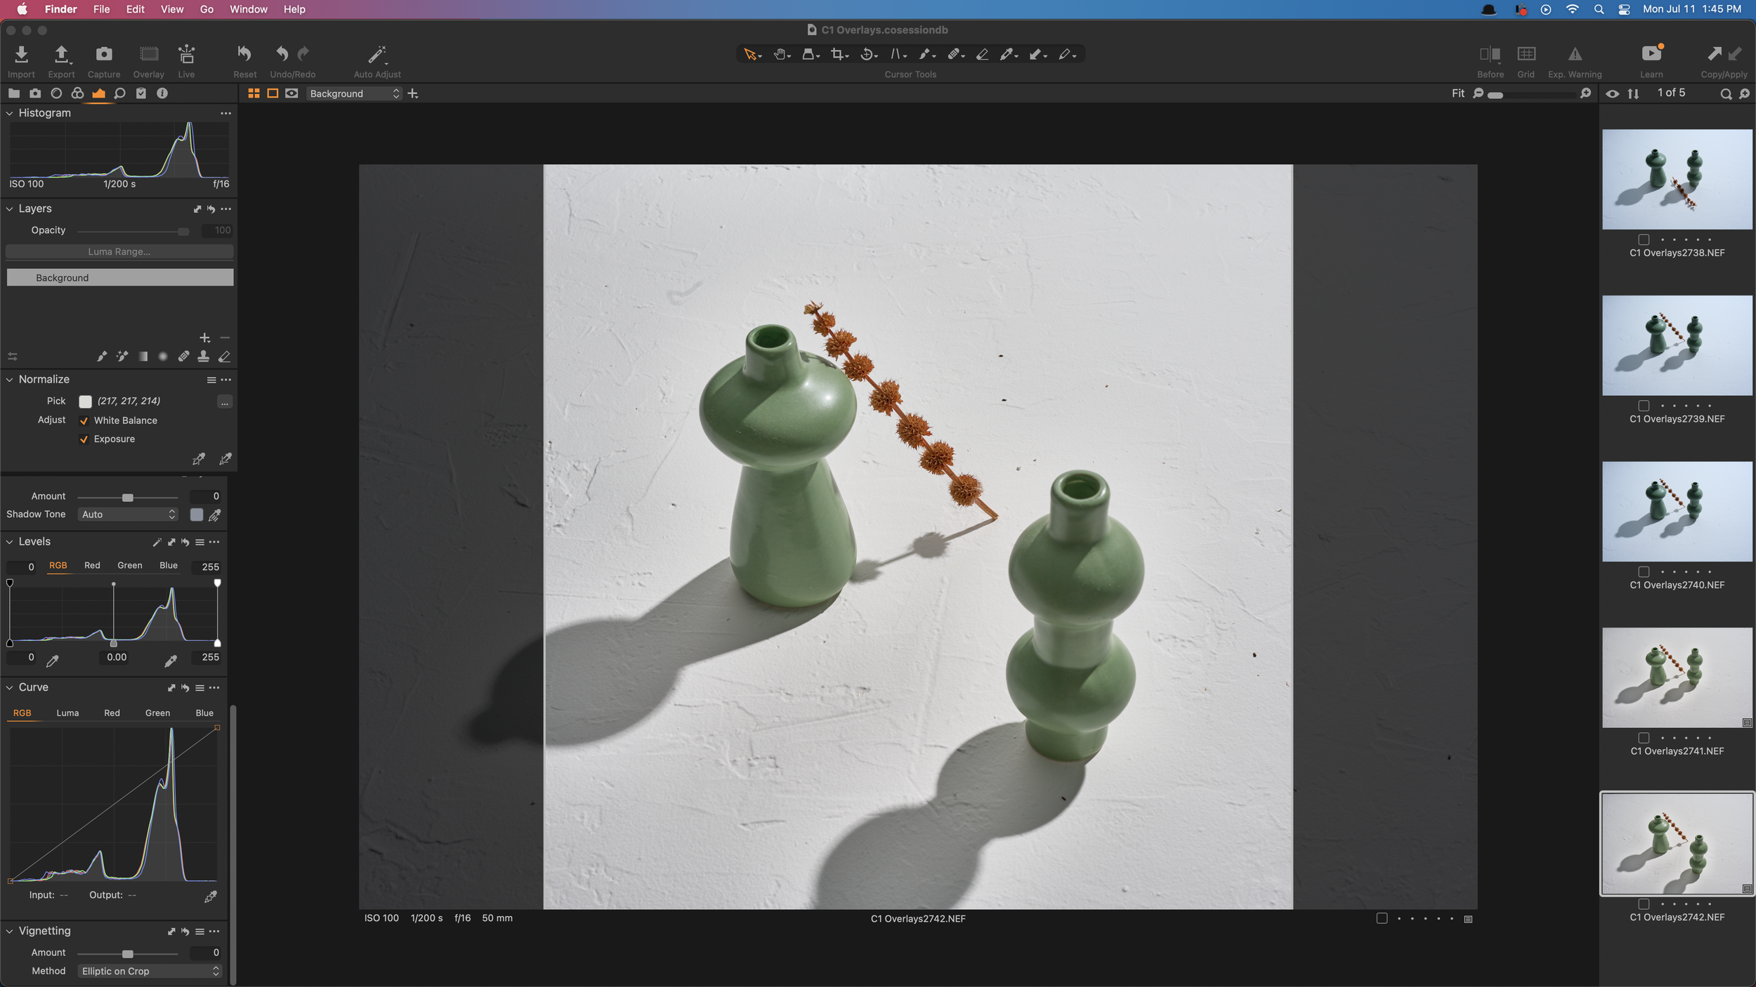Open the Vignetting Method dropdown

coord(150,971)
